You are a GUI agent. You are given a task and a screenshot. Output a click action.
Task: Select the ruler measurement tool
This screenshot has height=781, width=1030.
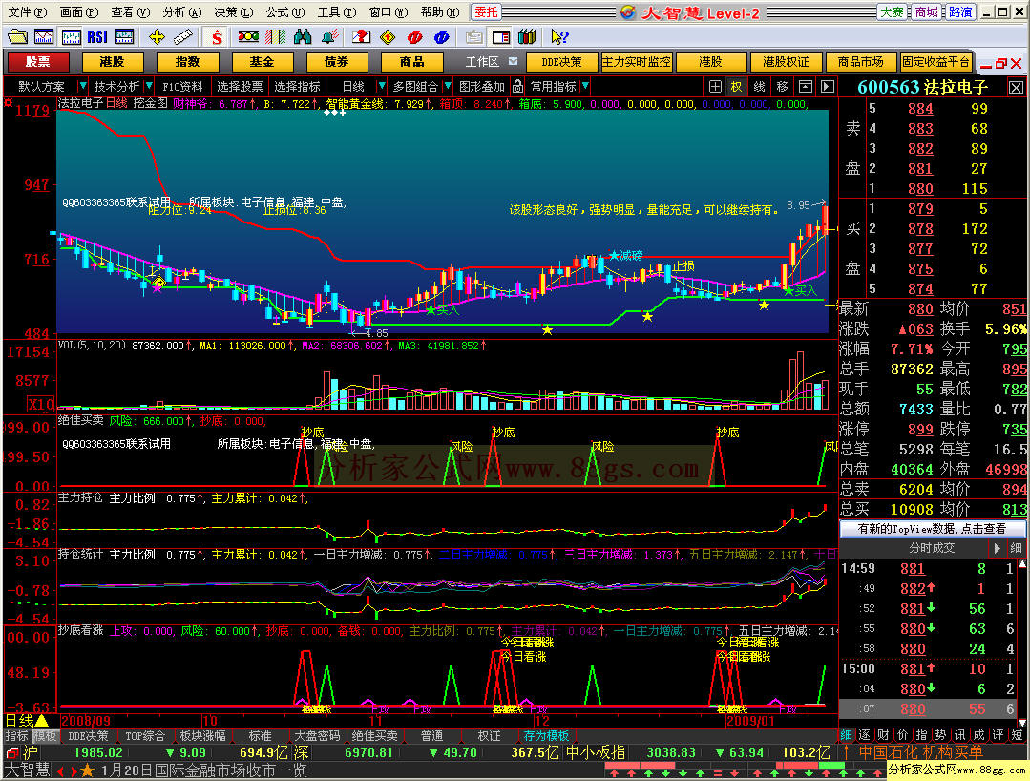point(182,37)
